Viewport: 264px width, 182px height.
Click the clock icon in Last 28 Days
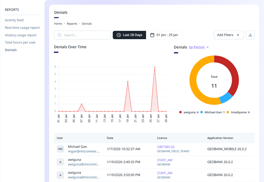pos(119,35)
